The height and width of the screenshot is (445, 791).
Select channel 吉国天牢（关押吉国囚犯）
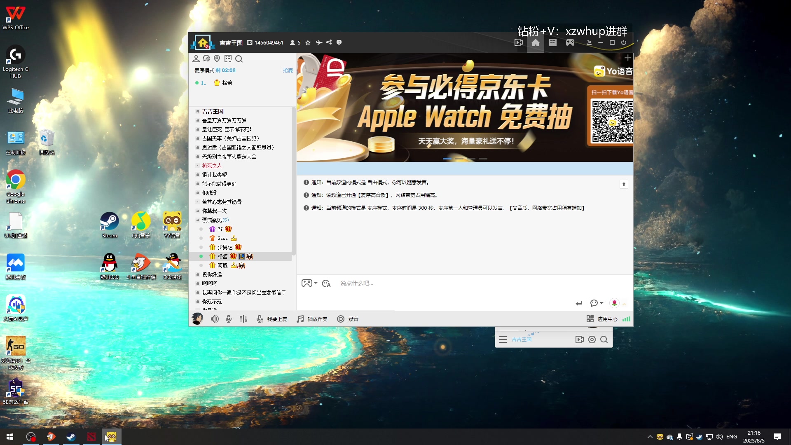click(x=232, y=138)
